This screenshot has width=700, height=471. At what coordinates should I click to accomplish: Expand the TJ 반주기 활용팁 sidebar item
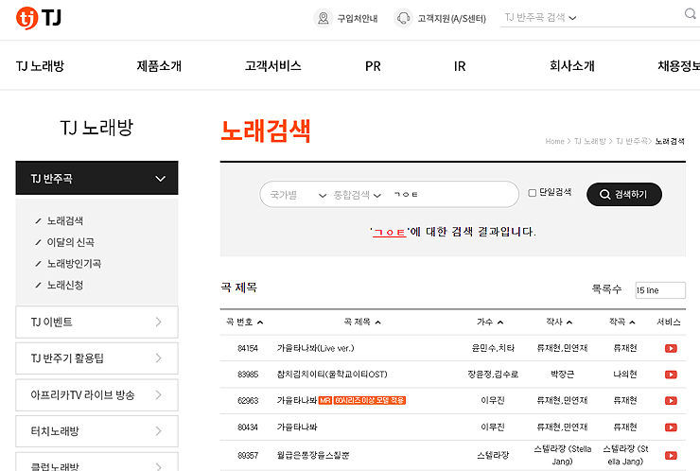coord(96,358)
